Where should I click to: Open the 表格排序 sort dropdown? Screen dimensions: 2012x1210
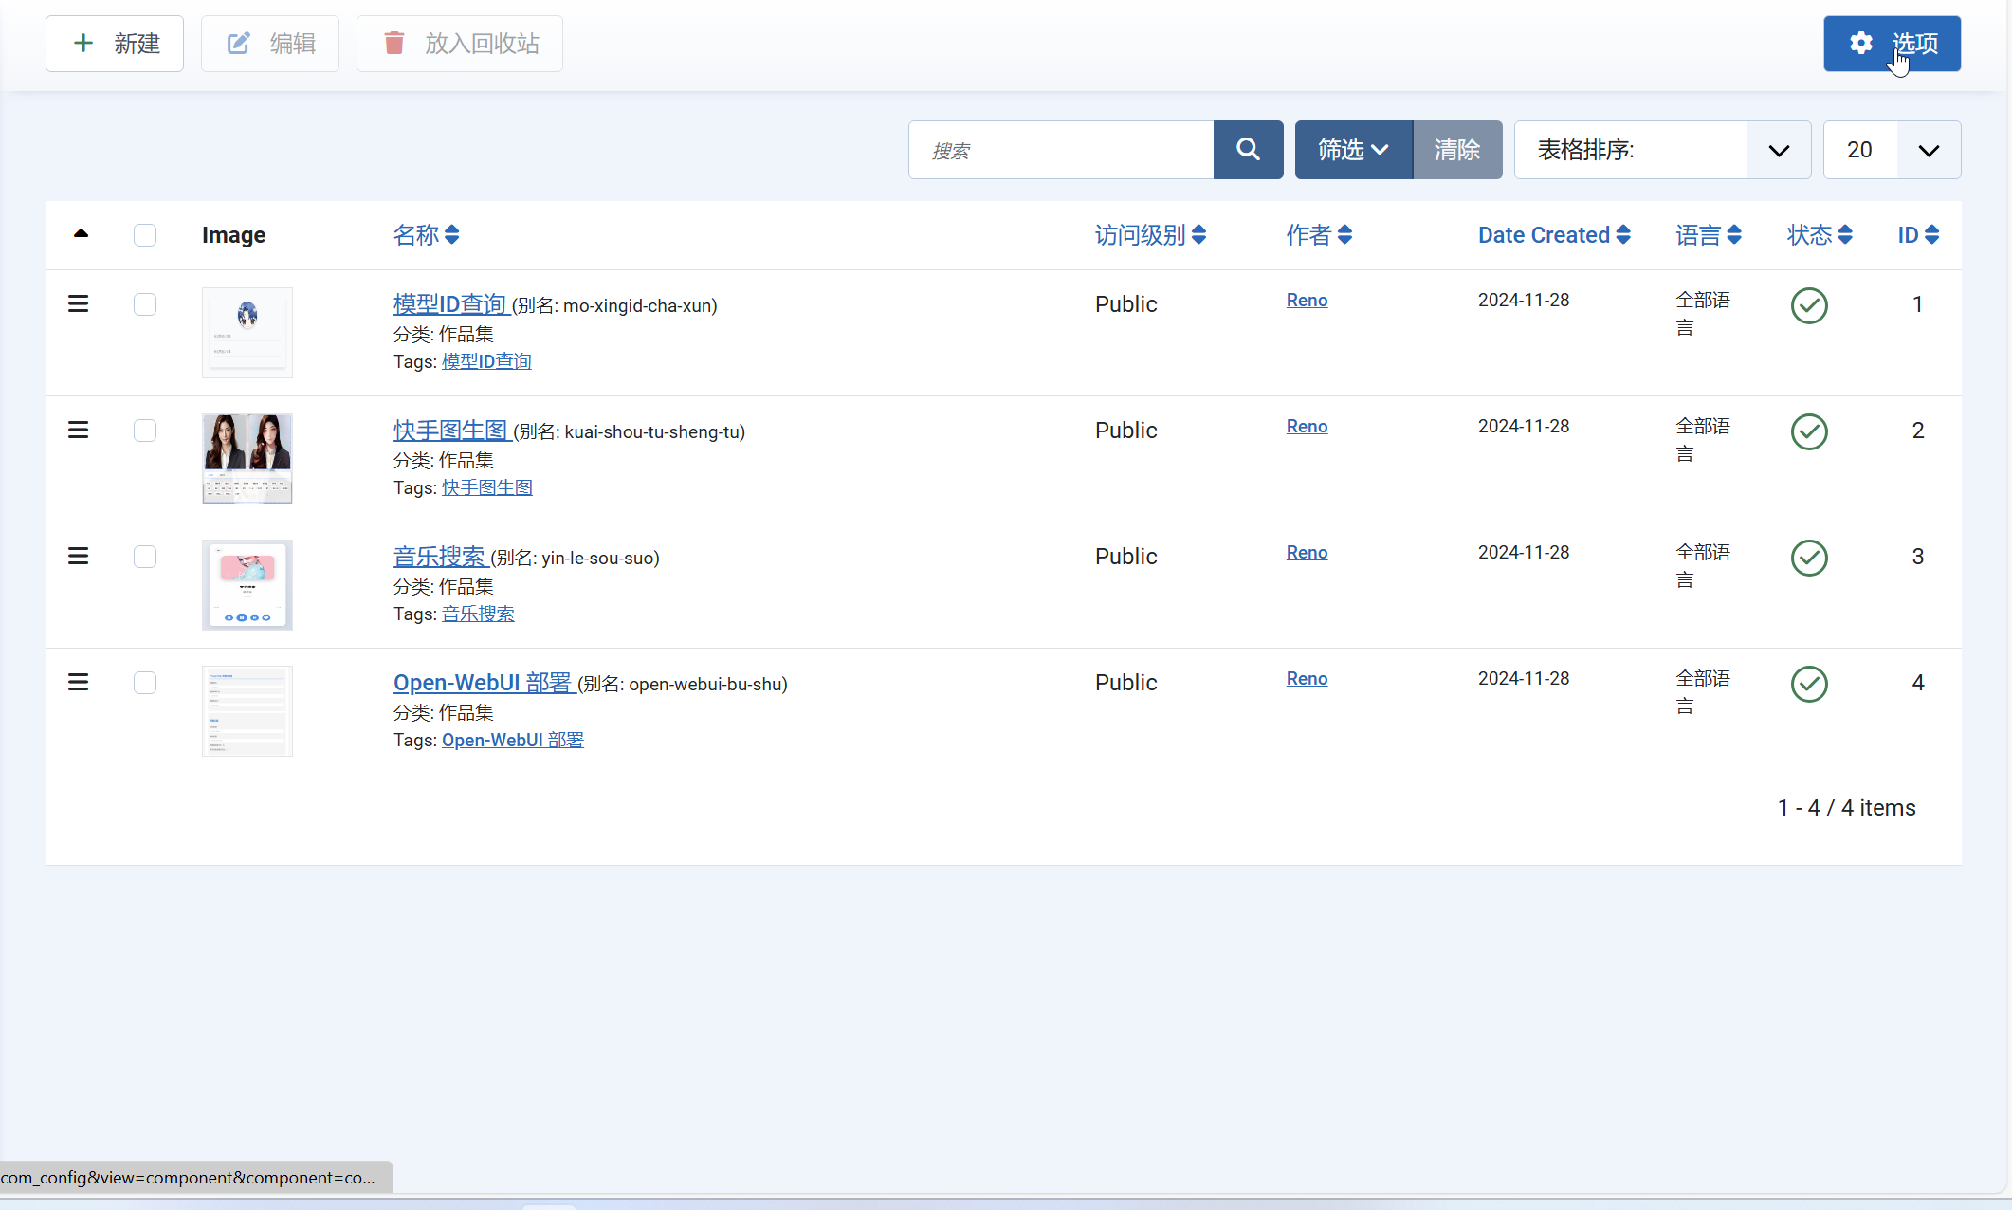pos(1662,150)
